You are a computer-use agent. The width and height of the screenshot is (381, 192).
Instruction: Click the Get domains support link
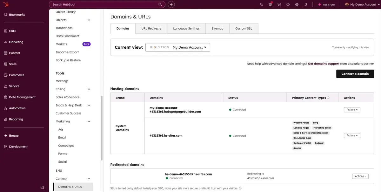pos(324,64)
